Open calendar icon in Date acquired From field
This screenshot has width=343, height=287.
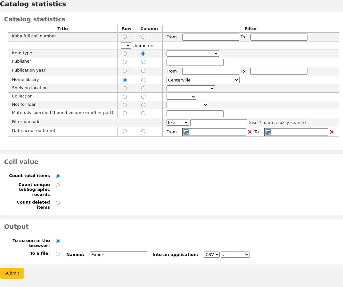pyautogui.click(x=186, y=132)
